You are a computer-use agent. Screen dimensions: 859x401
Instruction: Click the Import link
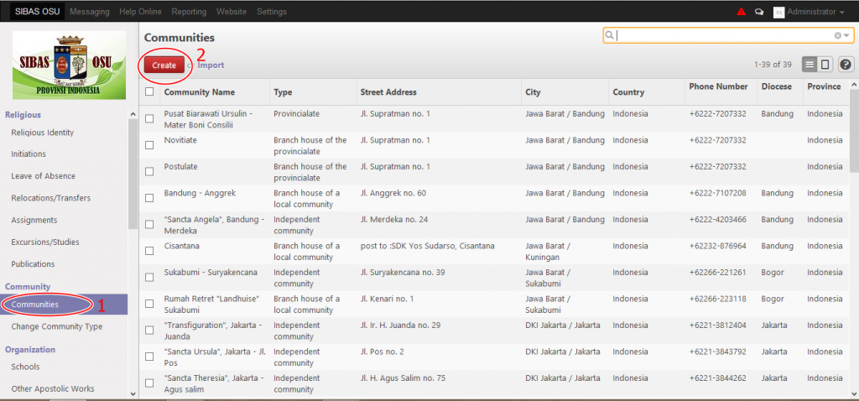click(211, 65)
